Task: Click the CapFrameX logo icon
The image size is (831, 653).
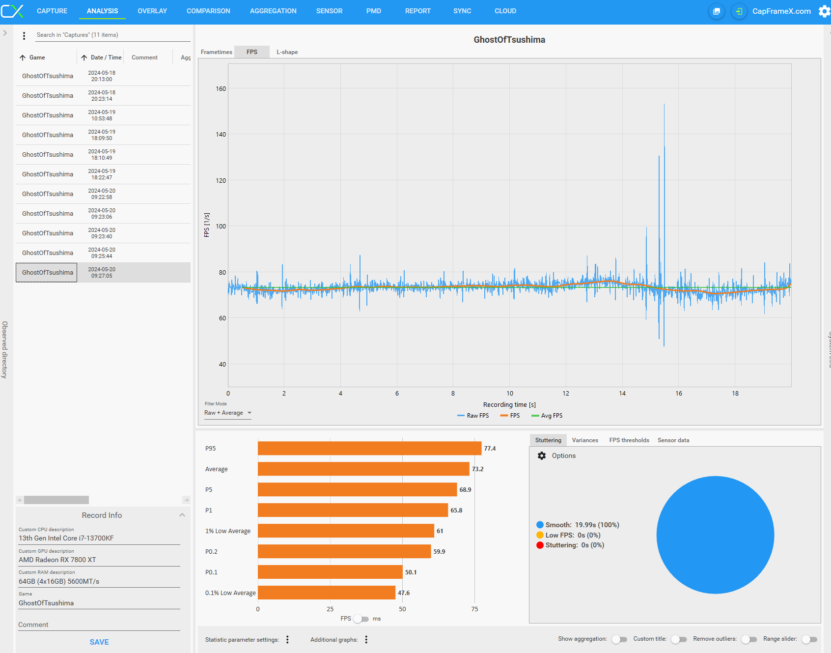Action: click(12, 11)
